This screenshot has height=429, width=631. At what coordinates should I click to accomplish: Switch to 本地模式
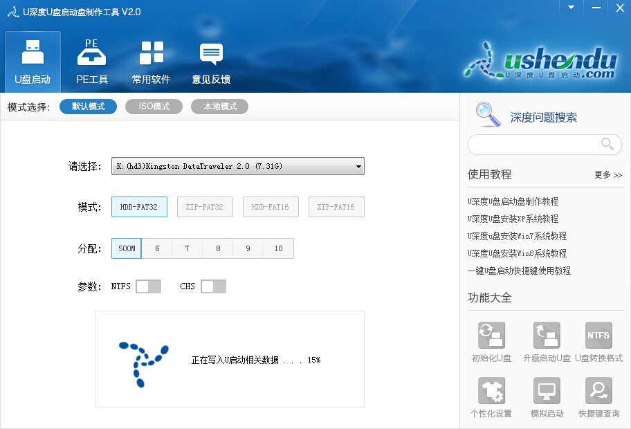click(x=219, y=107)
